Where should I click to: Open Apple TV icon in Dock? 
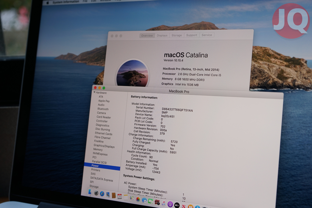[x=177, y=205]
